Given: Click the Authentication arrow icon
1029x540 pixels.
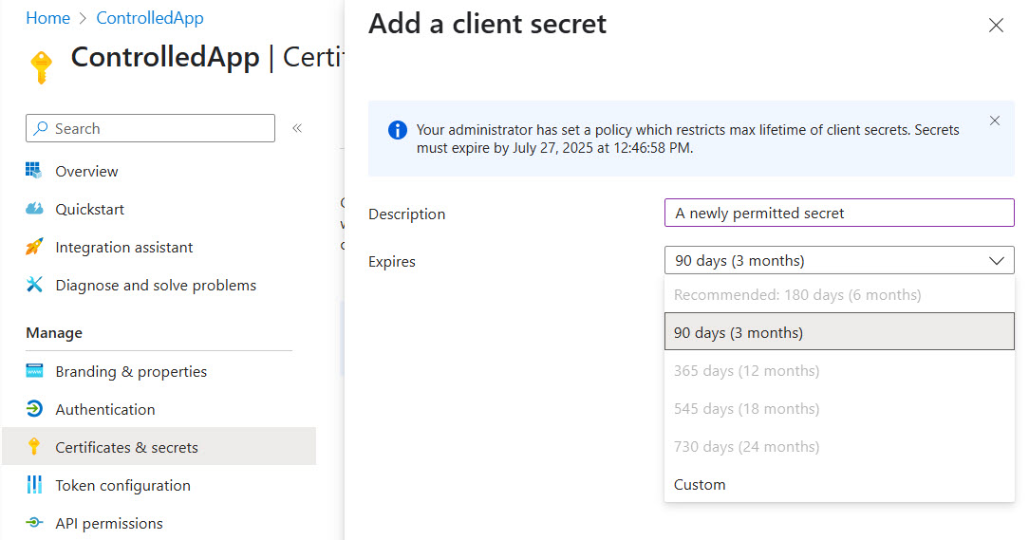Looking at the screenshot, I should coord(34,409).
